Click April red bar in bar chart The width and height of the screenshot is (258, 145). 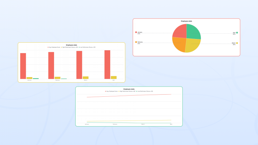[x=107, y=64]
